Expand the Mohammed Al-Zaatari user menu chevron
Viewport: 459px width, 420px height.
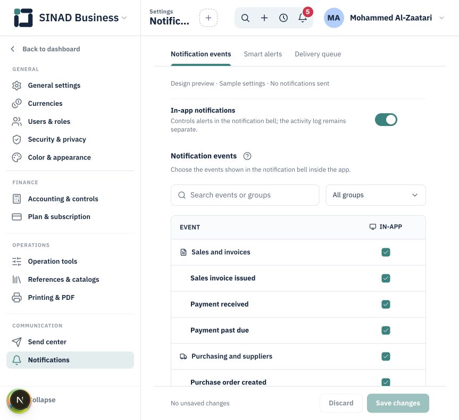pyautogui.click(x=442, y=18)
